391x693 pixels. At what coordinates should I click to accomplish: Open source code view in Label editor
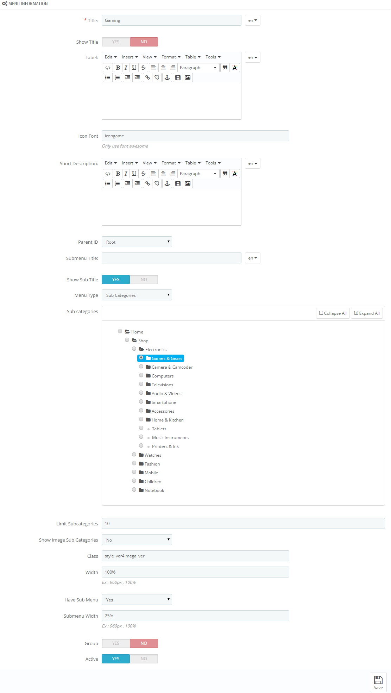click(108, 68)
